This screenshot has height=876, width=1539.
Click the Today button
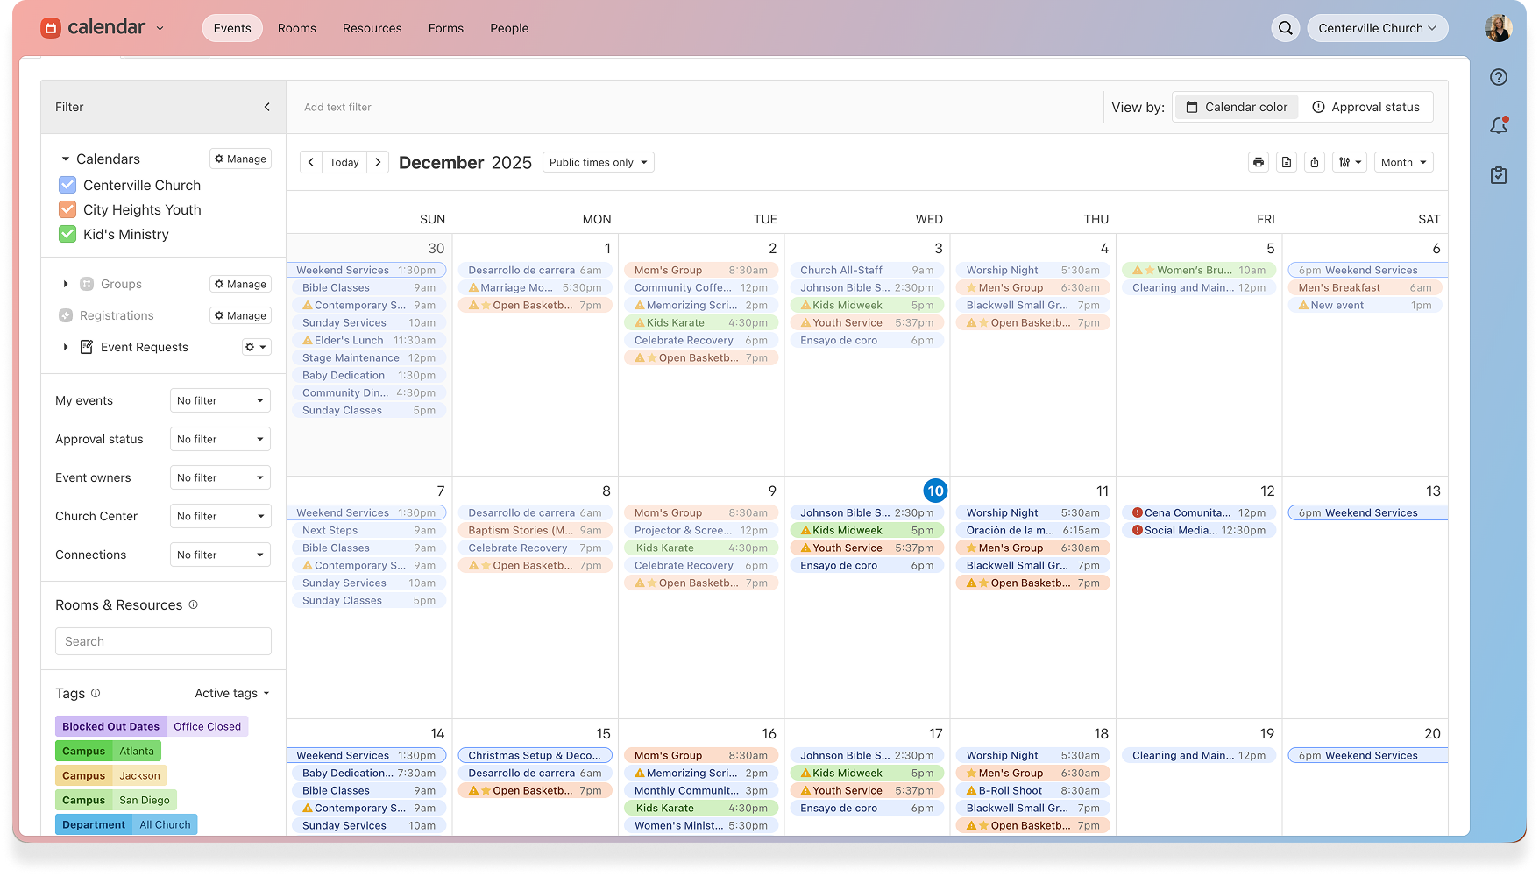click(x=344, y=162)
